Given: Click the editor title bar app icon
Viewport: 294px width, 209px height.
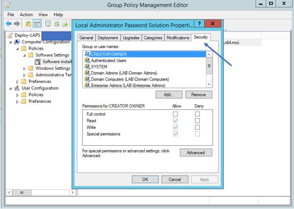Looking at the screenshot, I should pos(8,5).
